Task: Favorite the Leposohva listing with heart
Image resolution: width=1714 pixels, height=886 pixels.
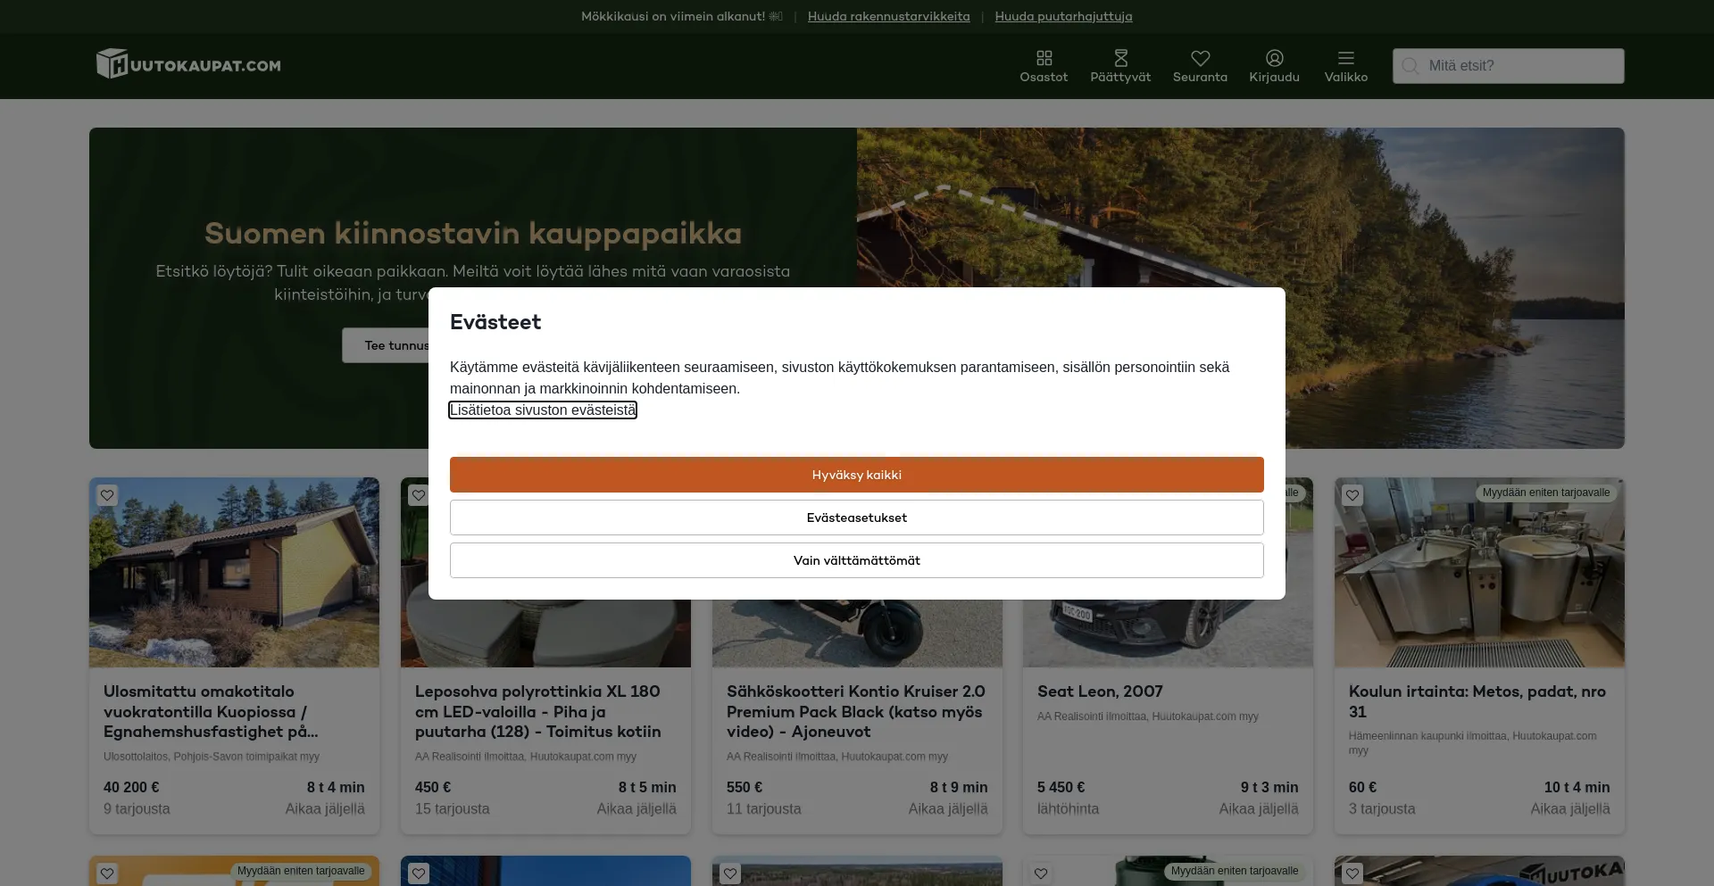Action: pyautogui.click(x=418, y=495)
